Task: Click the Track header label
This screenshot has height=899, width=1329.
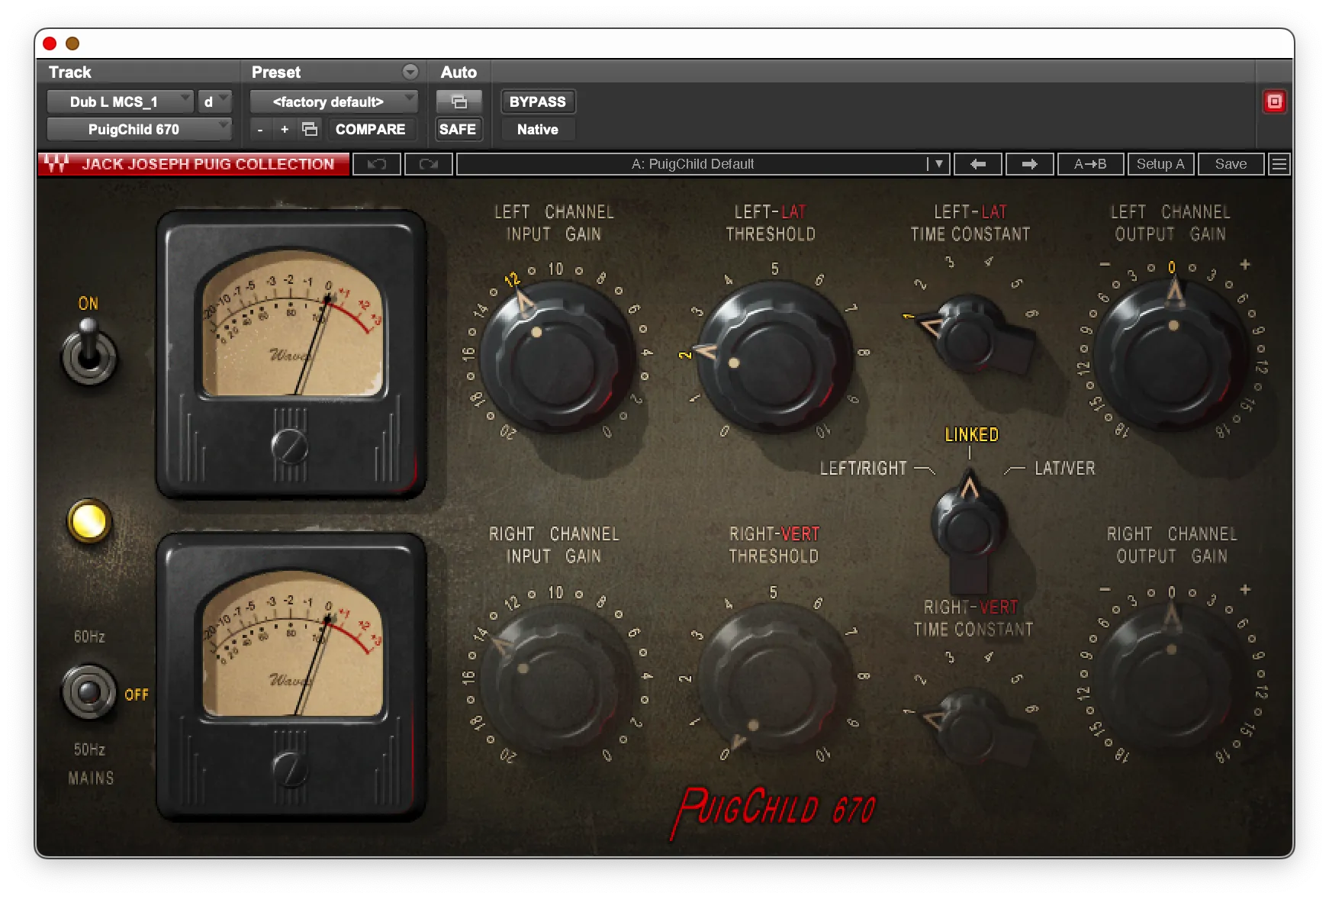Action: (70, 72)
